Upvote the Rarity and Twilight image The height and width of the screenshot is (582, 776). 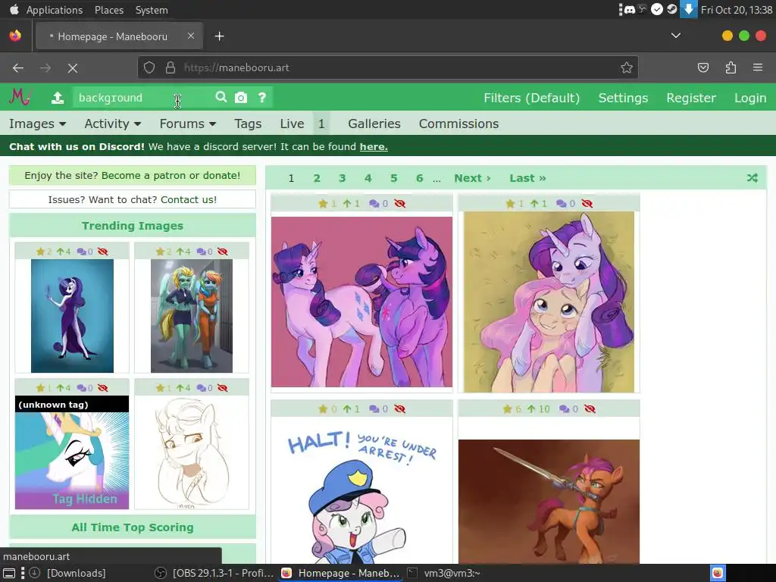[347, 203]
